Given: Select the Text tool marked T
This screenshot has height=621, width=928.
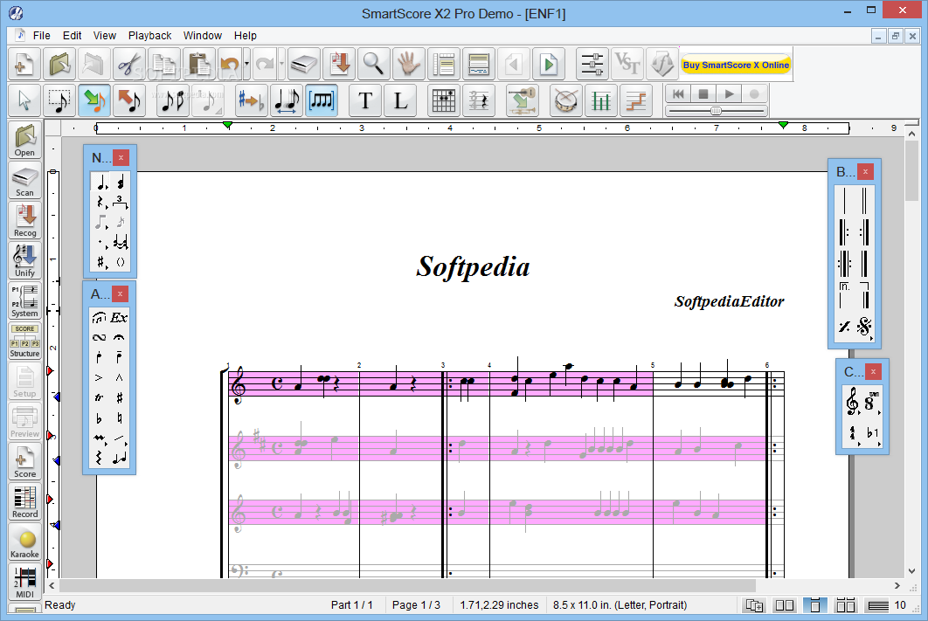Looking at the screenshot, I should point(365,100).
